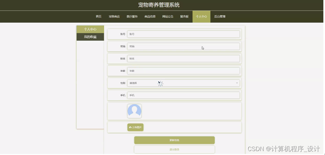Focus the 手机 input field
The width and height of the screenshot is (325, 155).
click(x=183, y=95)
